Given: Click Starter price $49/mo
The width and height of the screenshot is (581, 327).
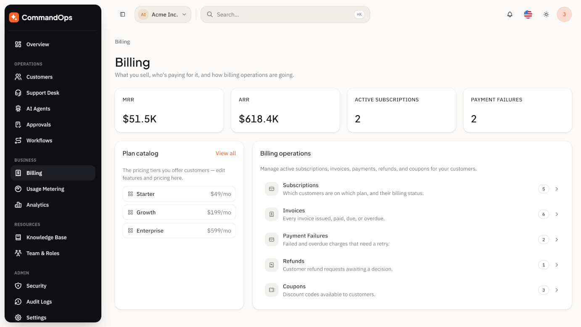Looking at the screenshot, I should [x=221, y=194].
